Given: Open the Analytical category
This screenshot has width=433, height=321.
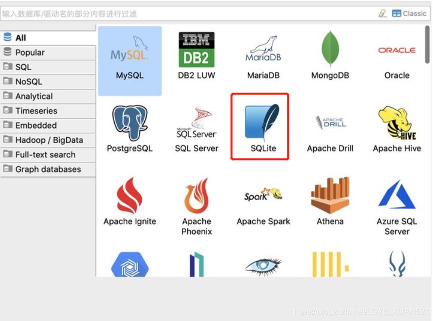Looking at the screenshot, I should [x=48, y=96].
